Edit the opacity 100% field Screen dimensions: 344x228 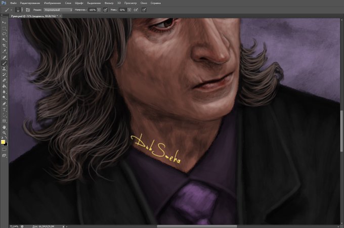(93, 10)
